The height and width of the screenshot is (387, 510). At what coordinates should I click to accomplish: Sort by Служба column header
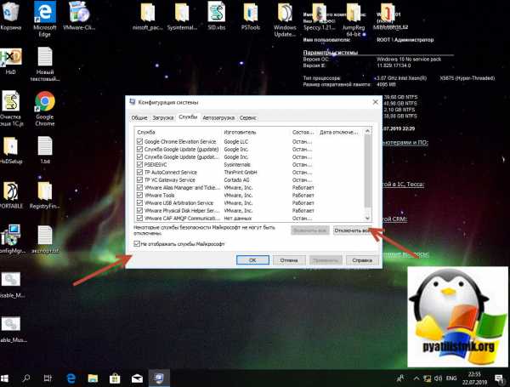(x=178, y=132)
